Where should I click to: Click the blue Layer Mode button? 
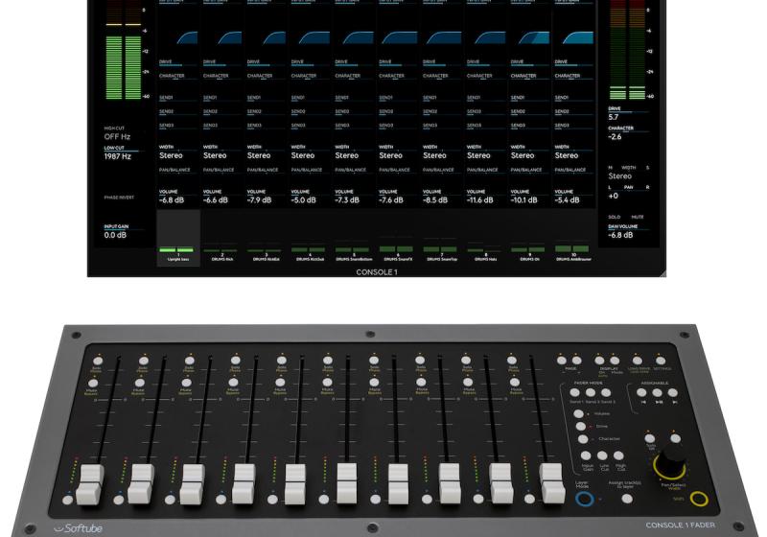(585, 499)
